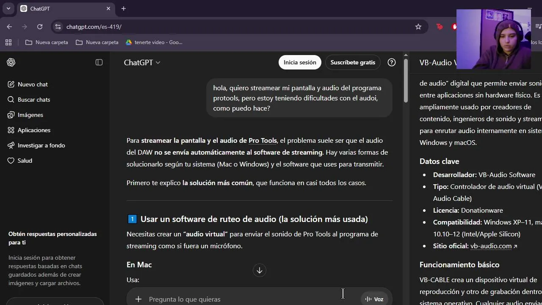Viewport: 542px width, 305px height.
Task: Open the apps grid in bookmarks bar
Action: [x=8, y=42]
